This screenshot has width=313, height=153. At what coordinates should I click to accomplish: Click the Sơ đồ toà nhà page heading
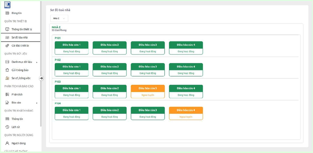click(x=60, y=10)
